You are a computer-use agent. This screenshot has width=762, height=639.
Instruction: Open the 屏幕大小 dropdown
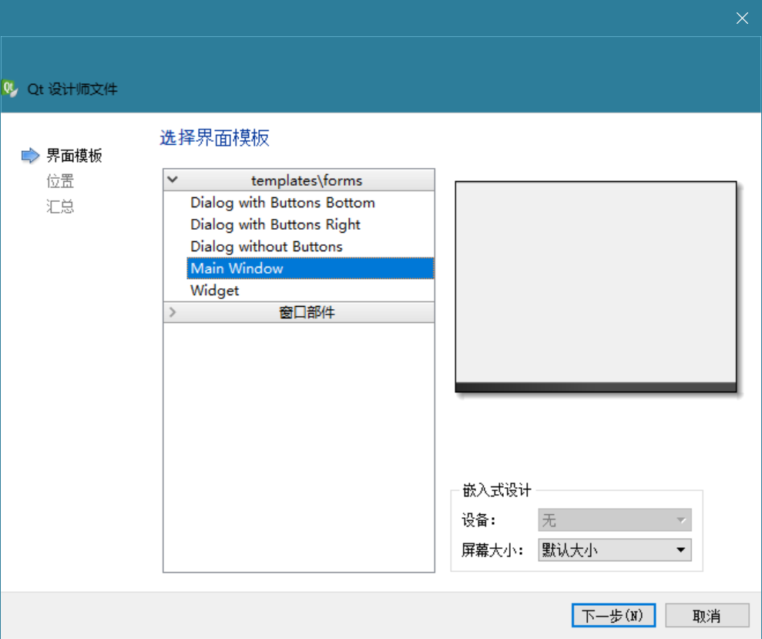614,550
